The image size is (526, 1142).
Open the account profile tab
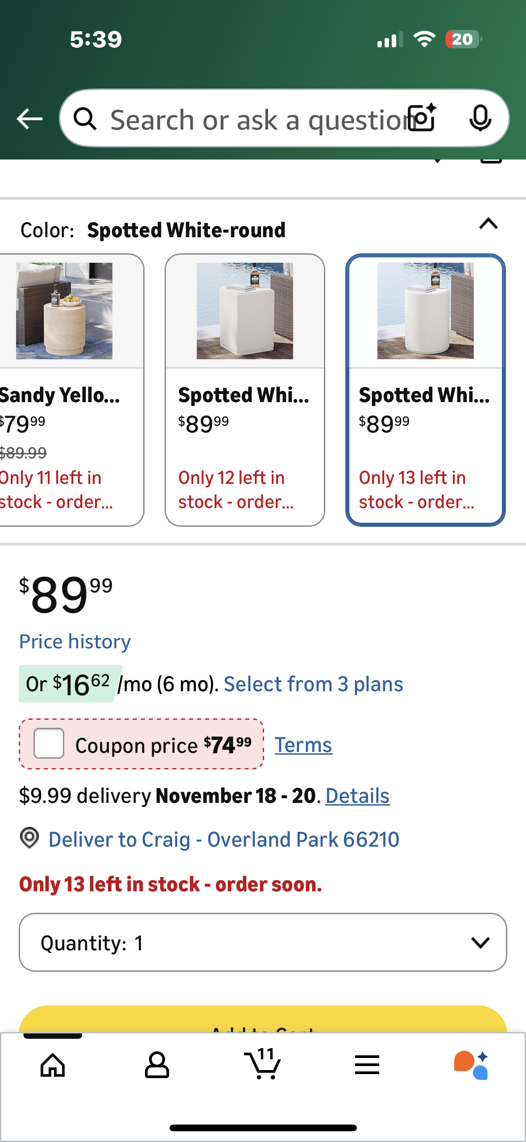click(157, 1065)
